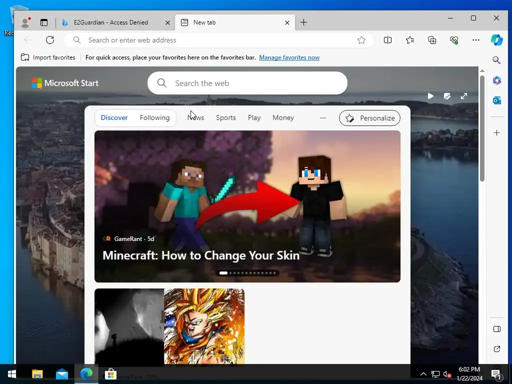Open the edit background icon
Screen dimensions: 512x384
[x=447, y=96]
